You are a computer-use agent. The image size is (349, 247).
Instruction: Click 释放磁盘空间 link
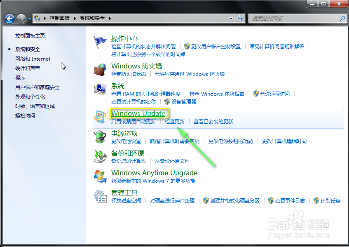coord(126,201)
